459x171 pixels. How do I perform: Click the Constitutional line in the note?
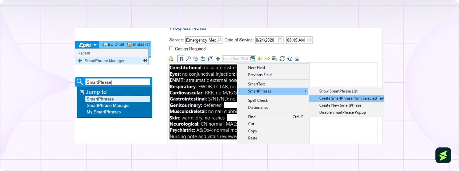[203, 68]
